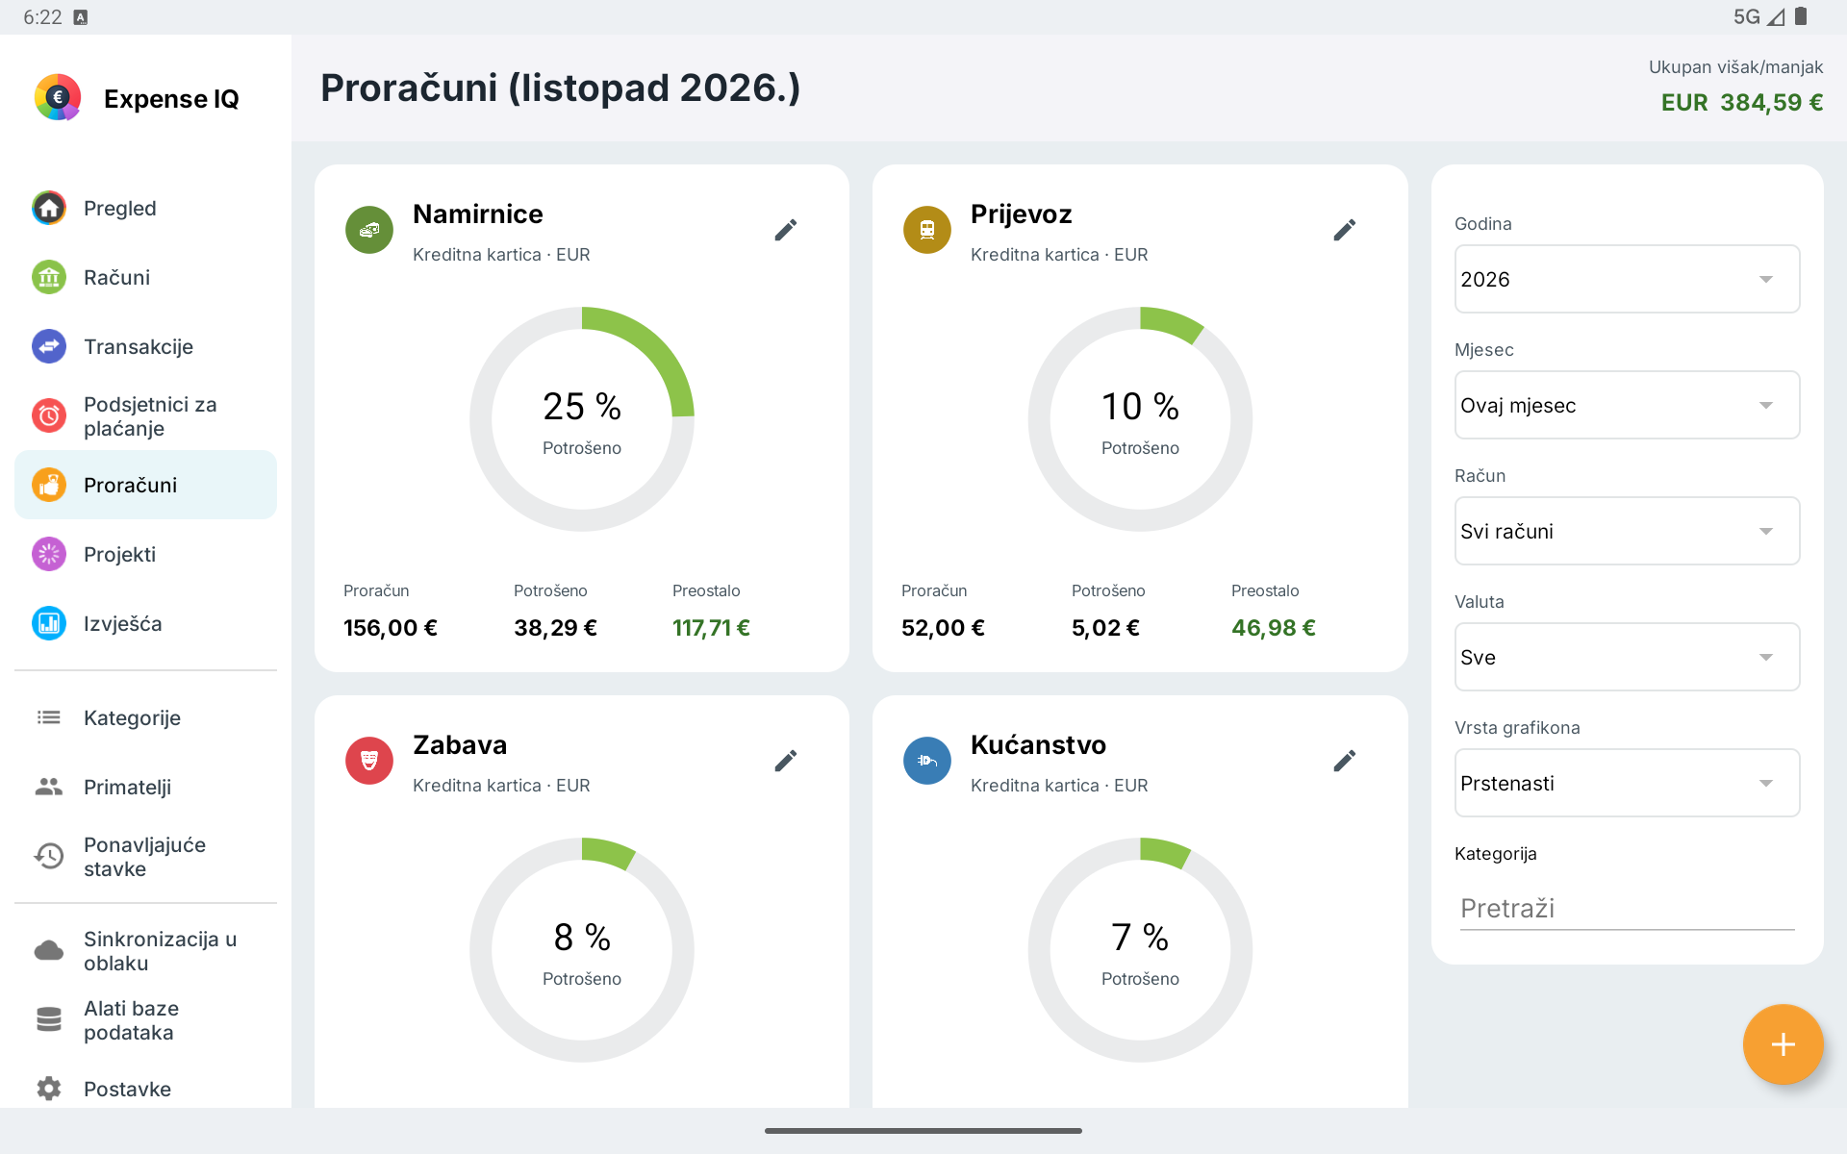Click the Kućanstvo 7 % donut chart

tap(1140, 950)
